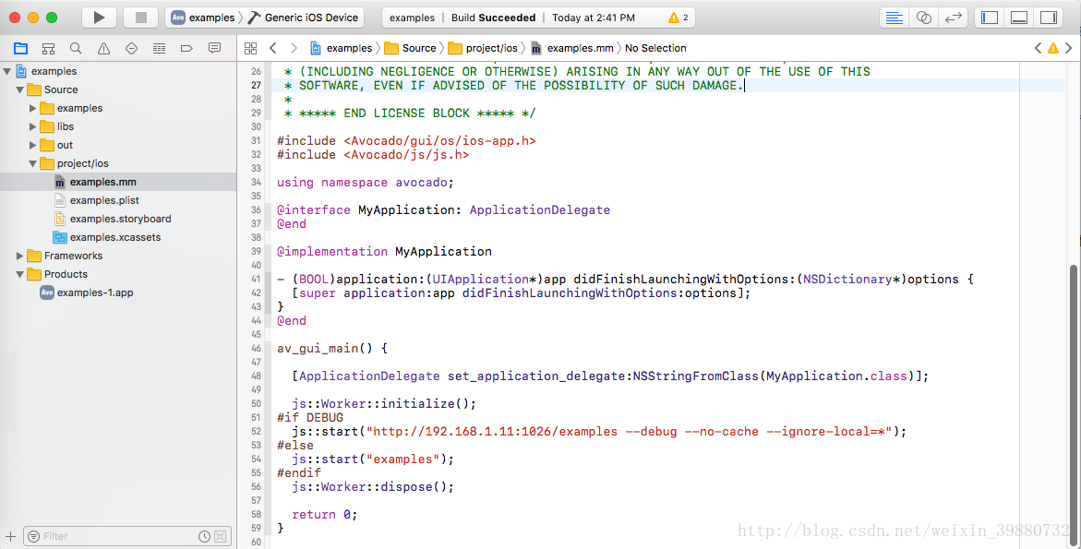Open the Version editor comparison view

coord(954,16)
